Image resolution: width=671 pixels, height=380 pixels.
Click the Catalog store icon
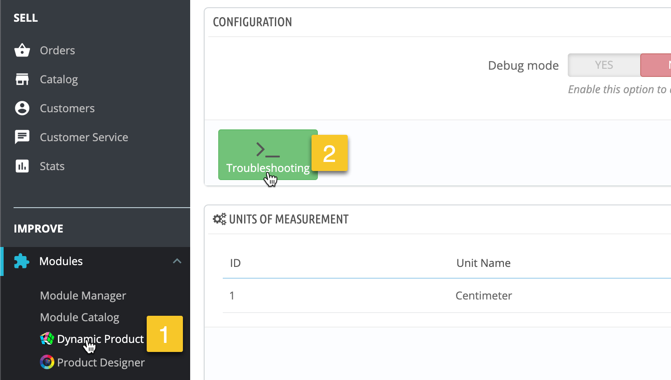pos(22,79)
